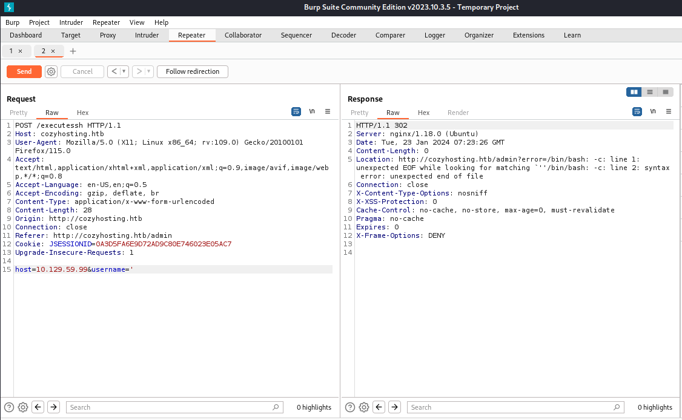Toggle word wrap in Request panel
682x420 pixels.
tap(296, 112)
